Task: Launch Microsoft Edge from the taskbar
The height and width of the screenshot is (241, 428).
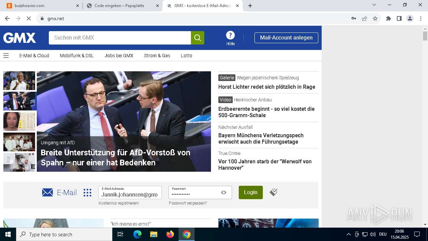Action: click(x=137, y=234)
